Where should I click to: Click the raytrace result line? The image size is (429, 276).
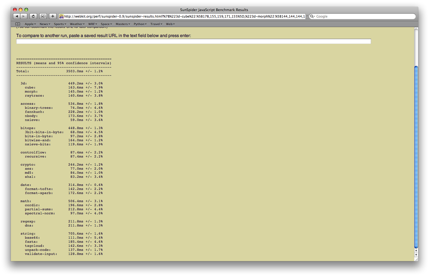point(64,96)
